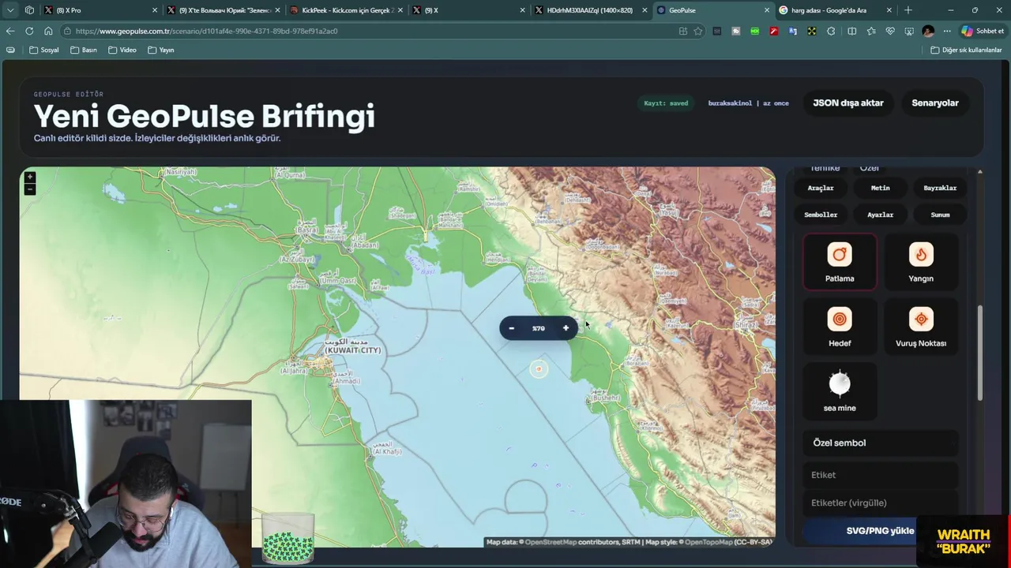Click JSON dışa aktar button
Screen dimensions: 1011x568
click(x=848, y=103)
